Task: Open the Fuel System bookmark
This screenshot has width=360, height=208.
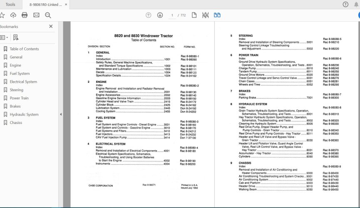Action: tap(20, 74)
